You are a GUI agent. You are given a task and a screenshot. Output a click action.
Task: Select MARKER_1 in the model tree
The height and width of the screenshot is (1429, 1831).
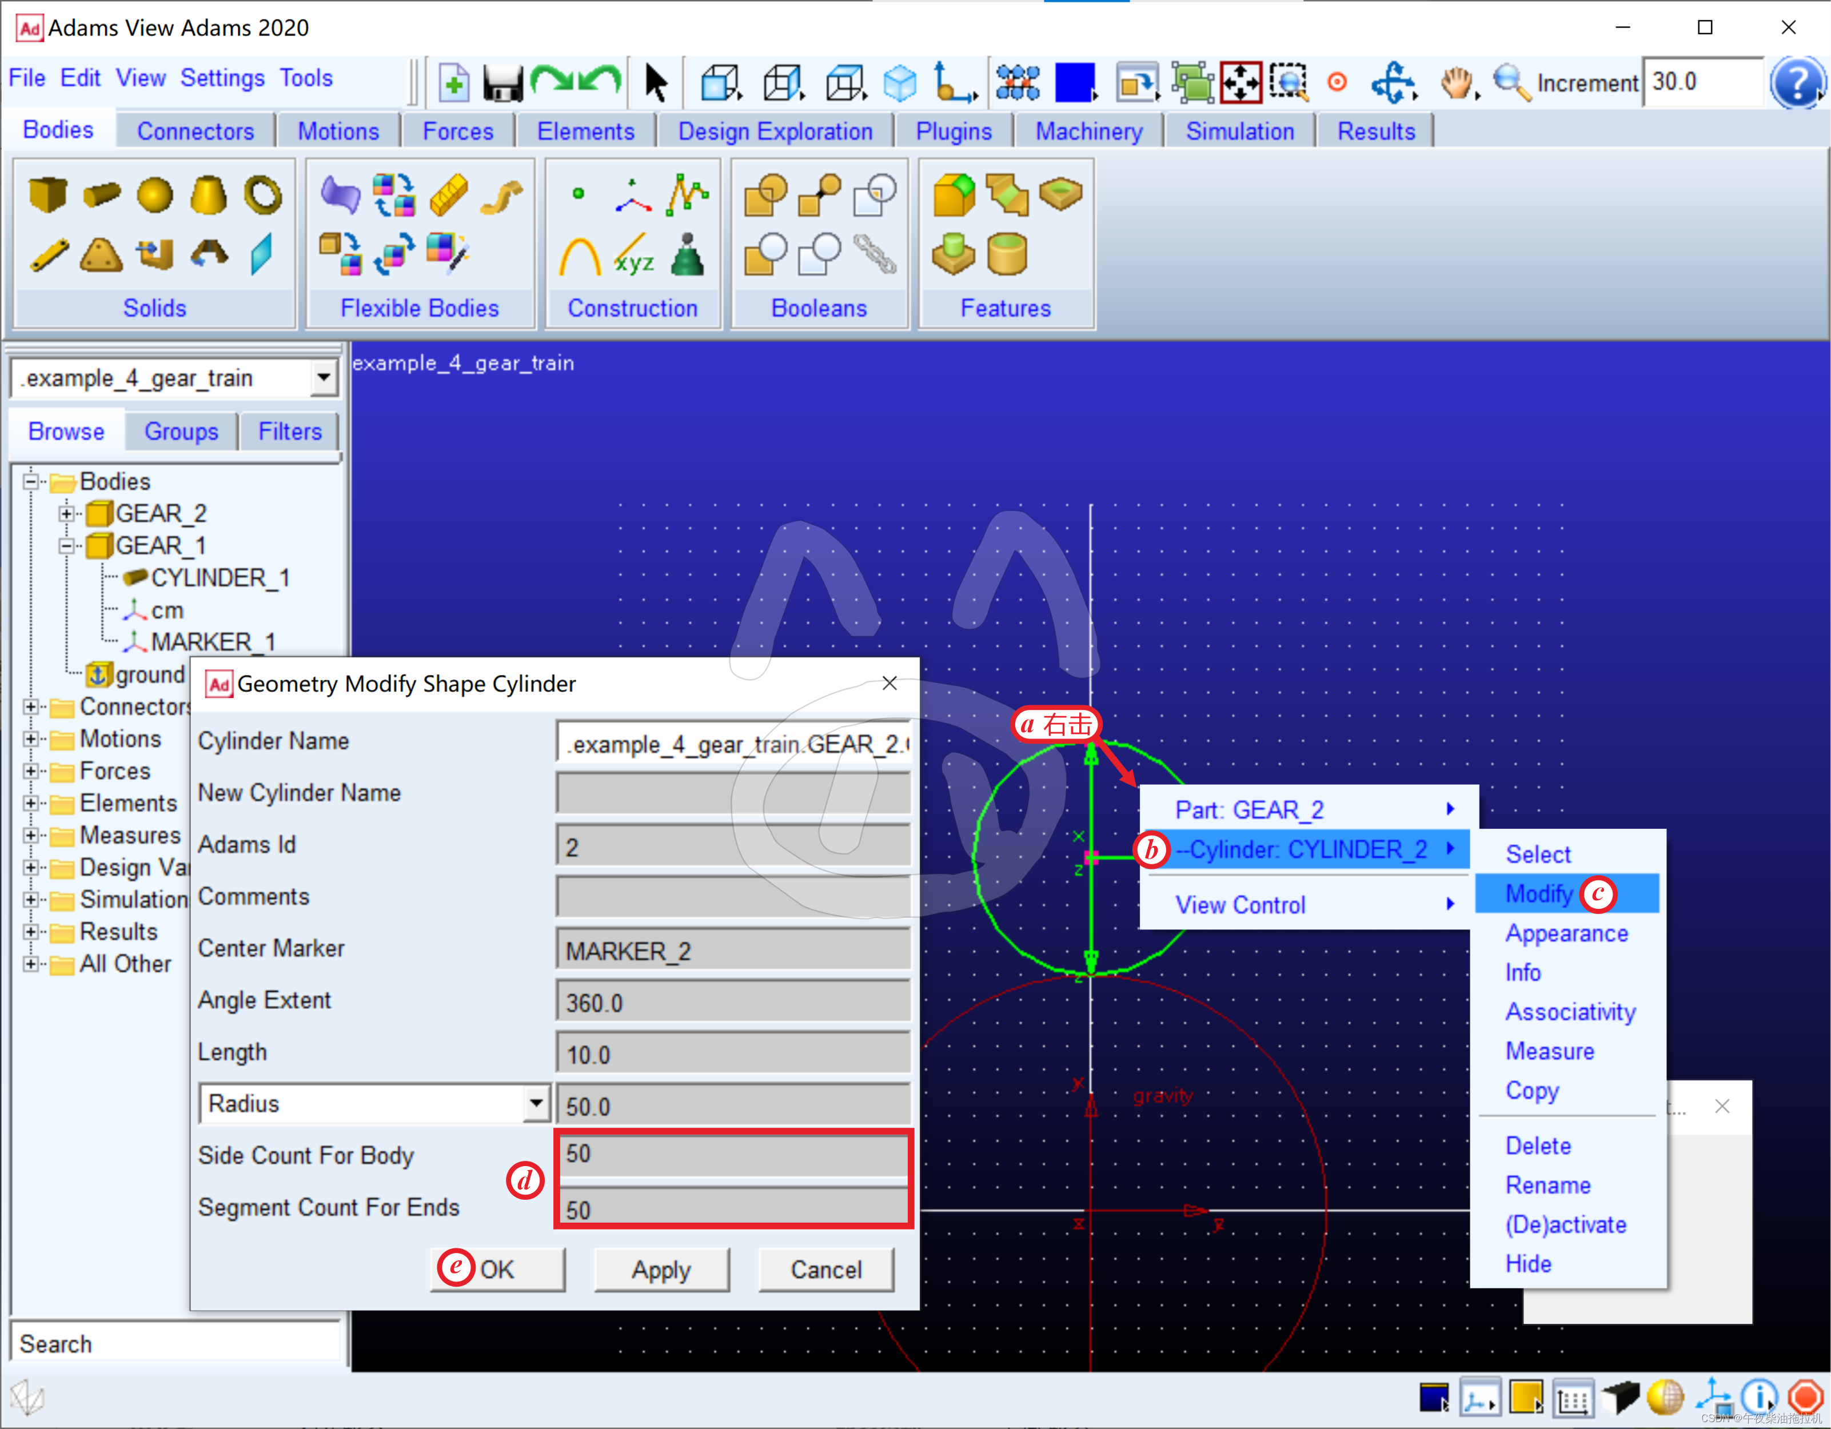click(213, 642)
